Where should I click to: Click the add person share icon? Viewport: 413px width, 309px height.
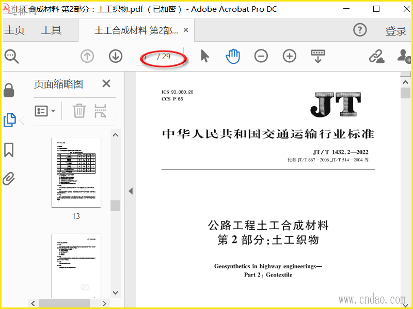404,56
